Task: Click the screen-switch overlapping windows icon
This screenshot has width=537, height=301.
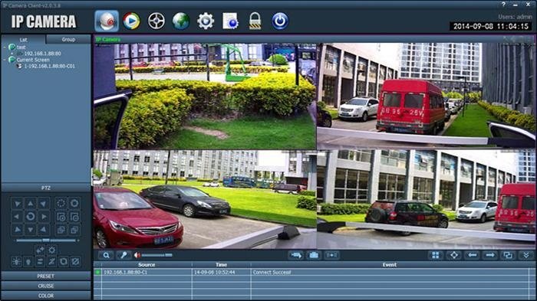Action: click(508, 255)
